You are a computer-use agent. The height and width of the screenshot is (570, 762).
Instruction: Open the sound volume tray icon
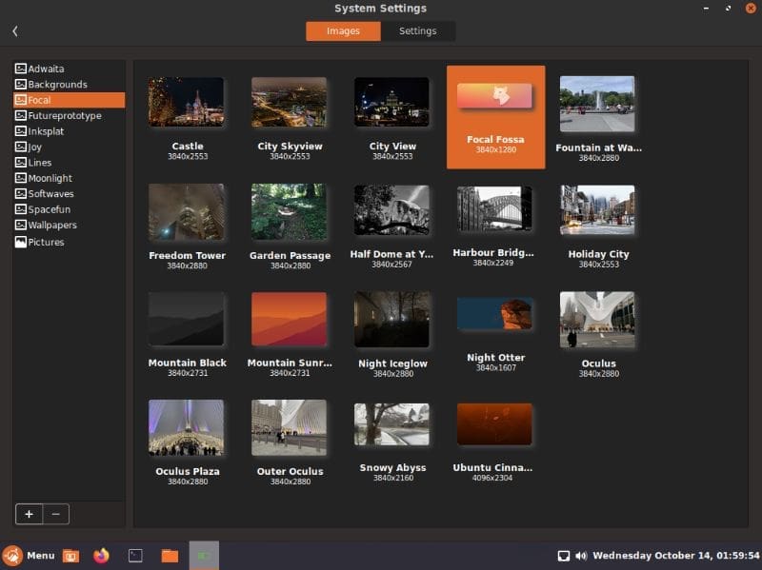(x=581, y=556)
